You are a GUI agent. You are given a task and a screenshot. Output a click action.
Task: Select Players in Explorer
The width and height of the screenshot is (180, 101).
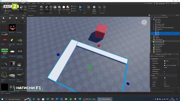tap(157, 36)
